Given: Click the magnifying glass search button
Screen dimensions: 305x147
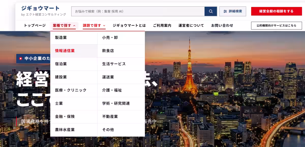Looking at the screenshot, I should tap(211, 11).
